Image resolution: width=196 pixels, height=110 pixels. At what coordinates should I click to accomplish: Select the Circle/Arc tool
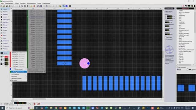[5, 22]
